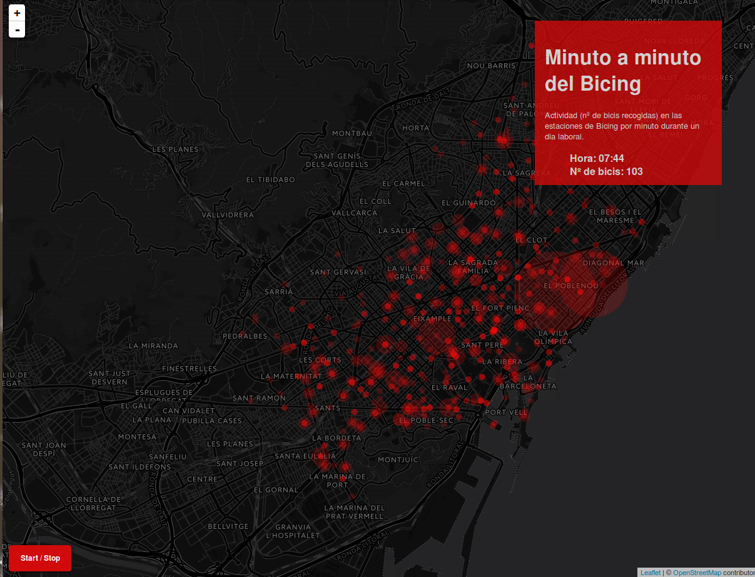Click the LA VILA DE GRÀCIA label
The image size is (755, 577).
click(x=409, y=273)
